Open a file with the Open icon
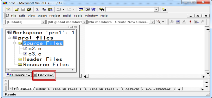Screen dimensions: 212x98 pyautogui.click(x=17, y=9)
